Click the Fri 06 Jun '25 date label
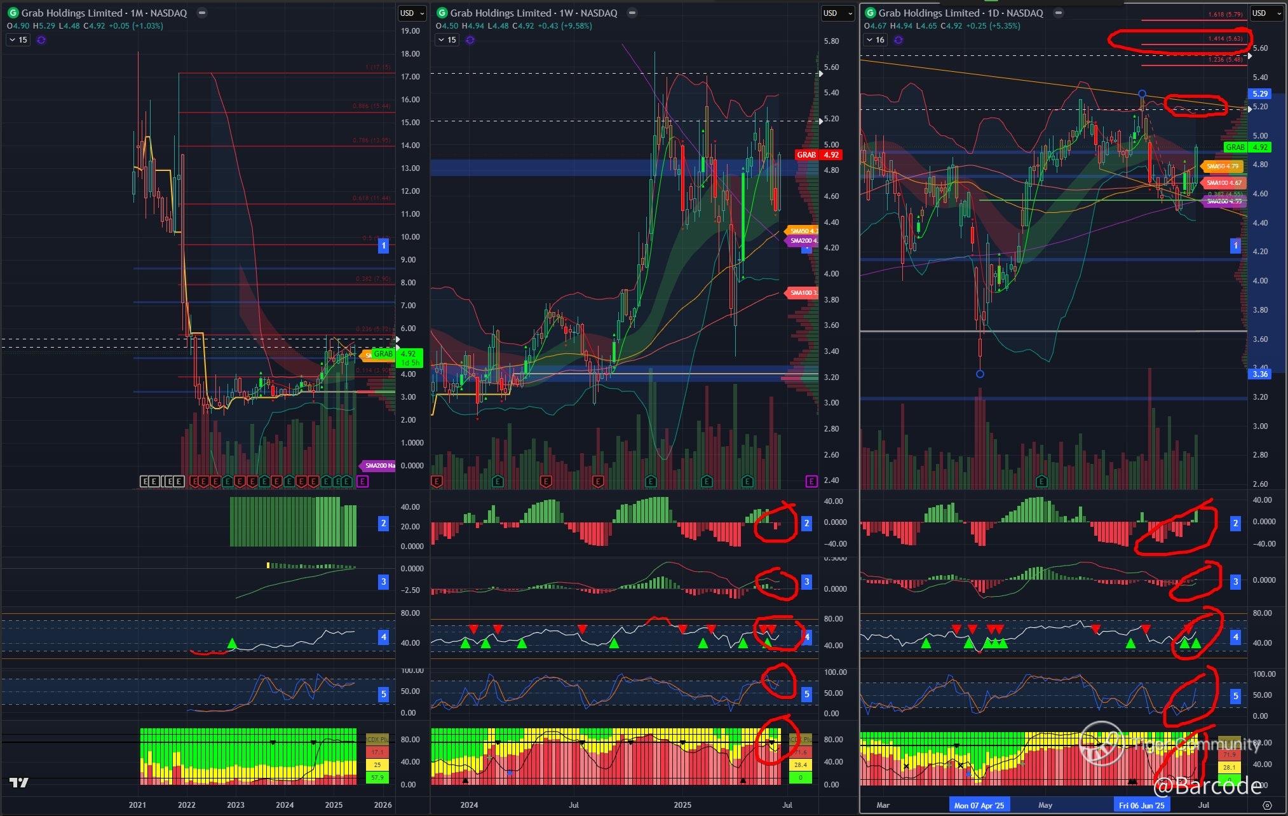1288x816 pixels. click(1142, 805)
